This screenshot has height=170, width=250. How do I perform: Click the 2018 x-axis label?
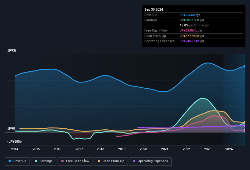[x=100, y=149]
